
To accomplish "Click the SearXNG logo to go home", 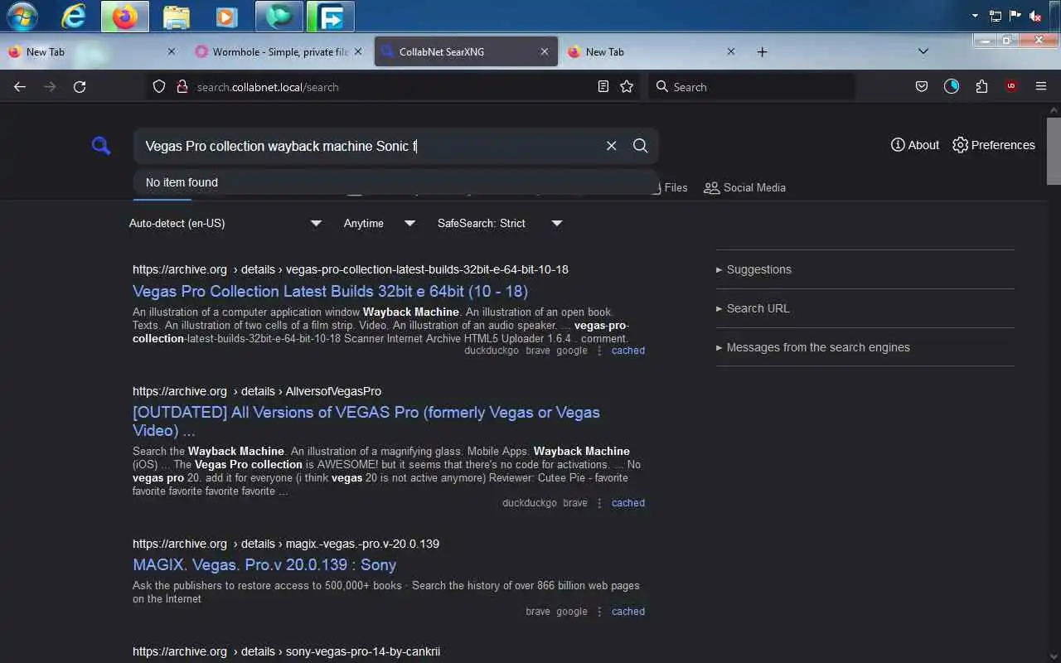I will [x=101, y=147].
